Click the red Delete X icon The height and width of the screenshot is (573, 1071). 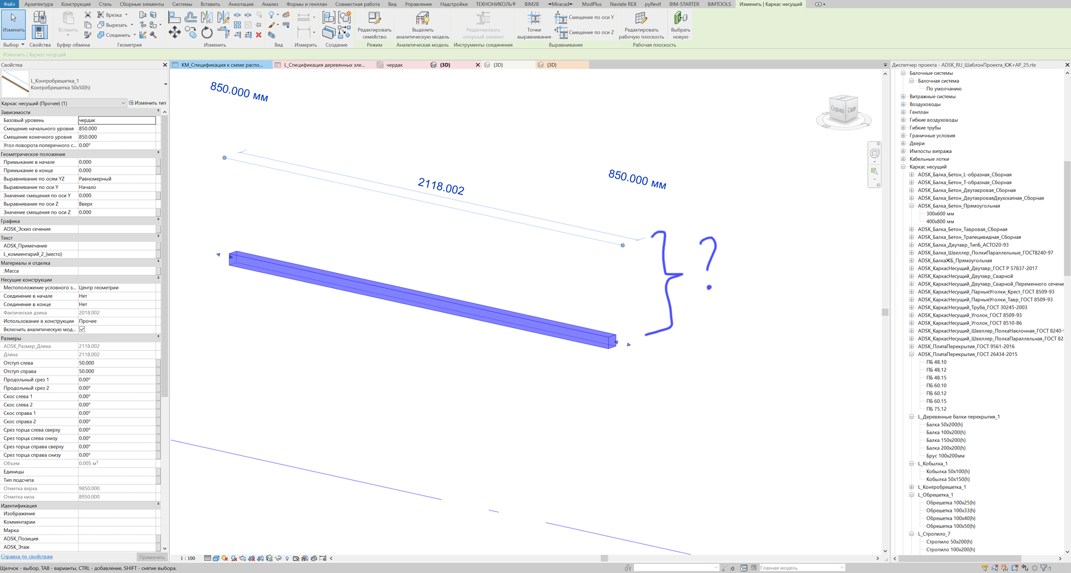pyautogui.click(x=258, y=35)
